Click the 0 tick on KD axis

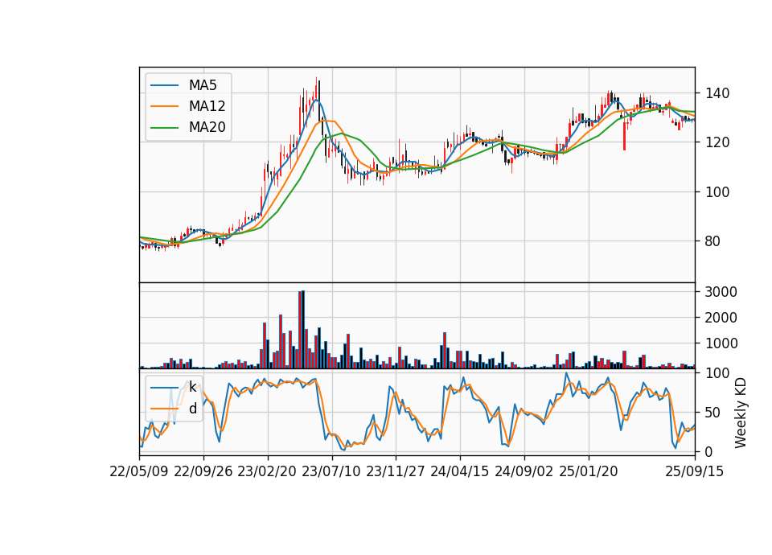coord(709,451)
